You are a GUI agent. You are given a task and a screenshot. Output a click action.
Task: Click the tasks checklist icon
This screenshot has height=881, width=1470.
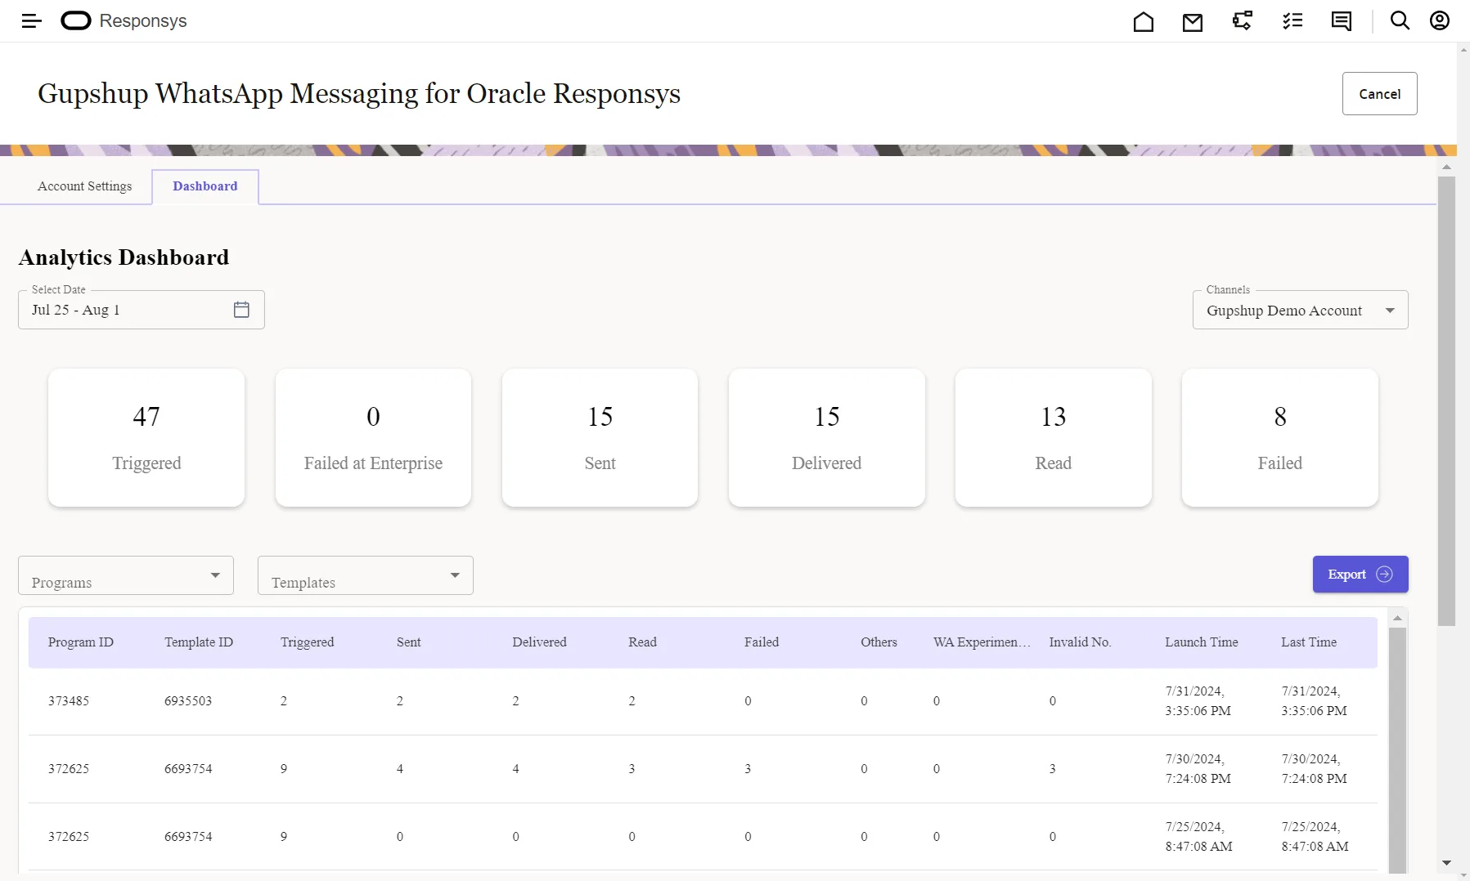click(1292, 21)
